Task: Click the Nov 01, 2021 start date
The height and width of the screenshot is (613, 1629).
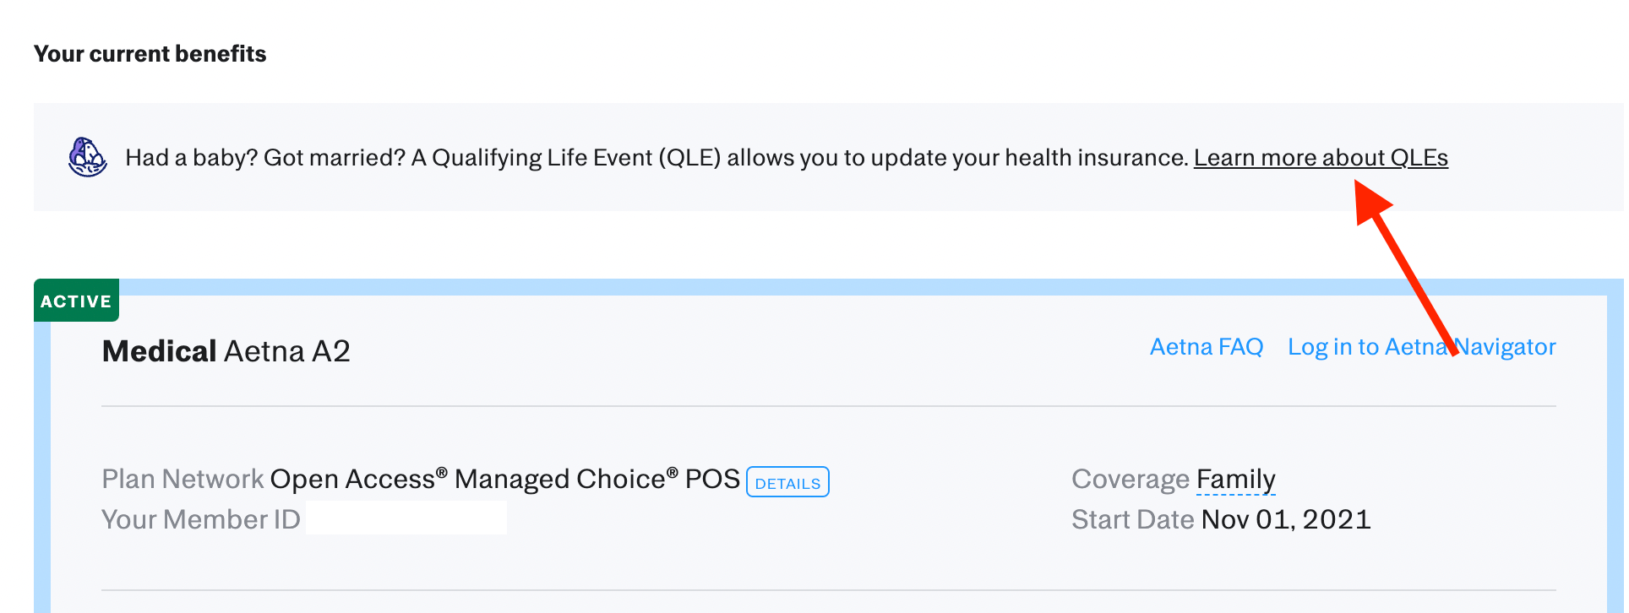Action: click(1285, 519)
